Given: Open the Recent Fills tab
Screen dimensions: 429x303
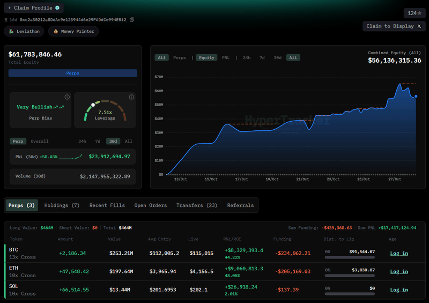Looking at the screenshot, I should [107, 205].
